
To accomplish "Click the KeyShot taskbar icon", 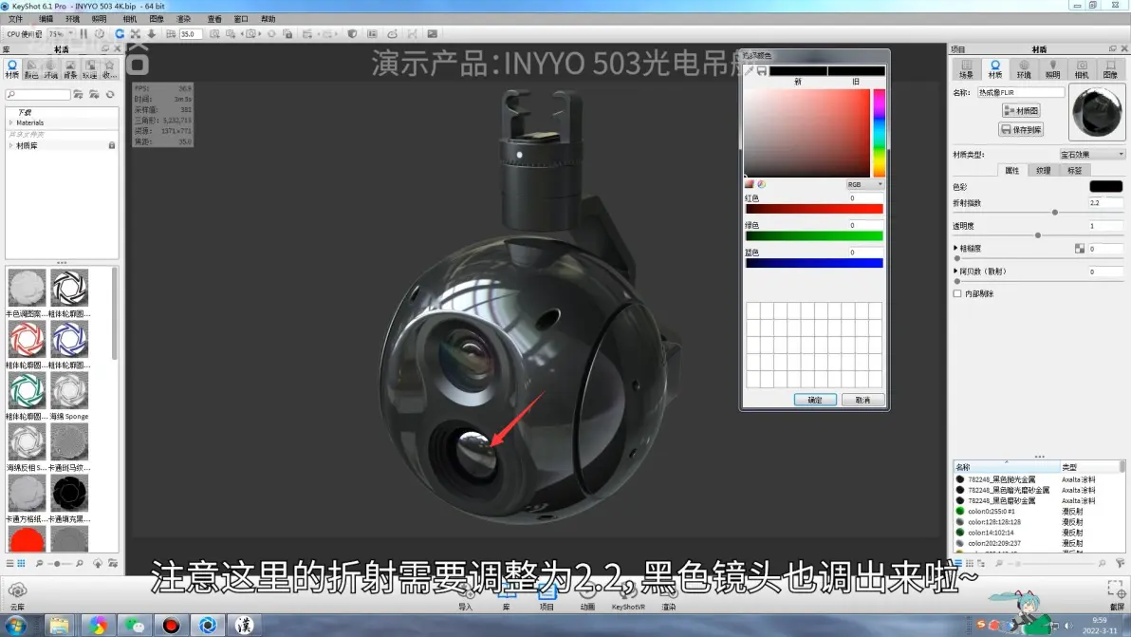I will point(208,625).
